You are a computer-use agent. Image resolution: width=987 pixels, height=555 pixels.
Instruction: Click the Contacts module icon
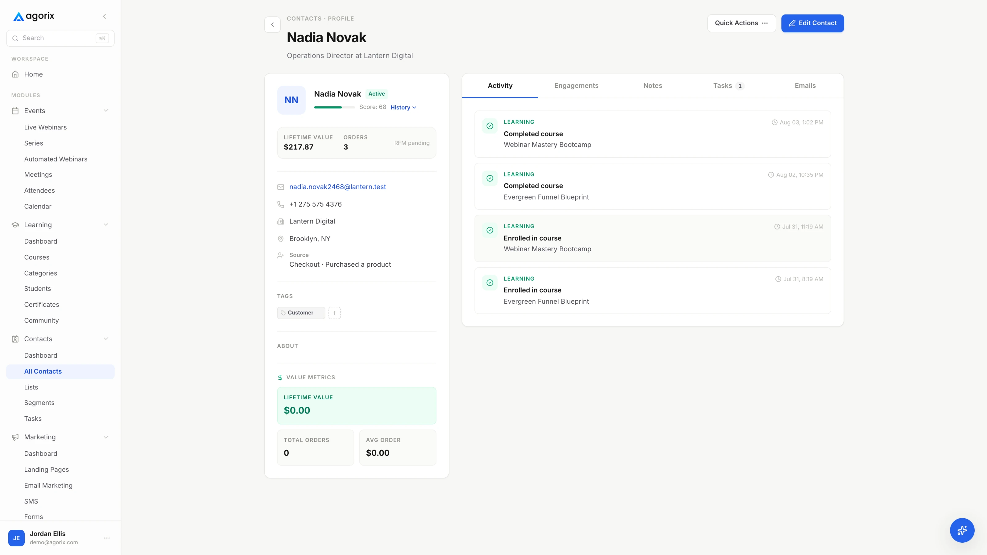point(15,339)
